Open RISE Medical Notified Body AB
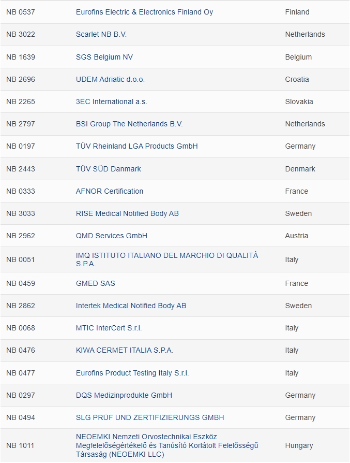Screen dimensions: 350x463 [x=127, y=213]
